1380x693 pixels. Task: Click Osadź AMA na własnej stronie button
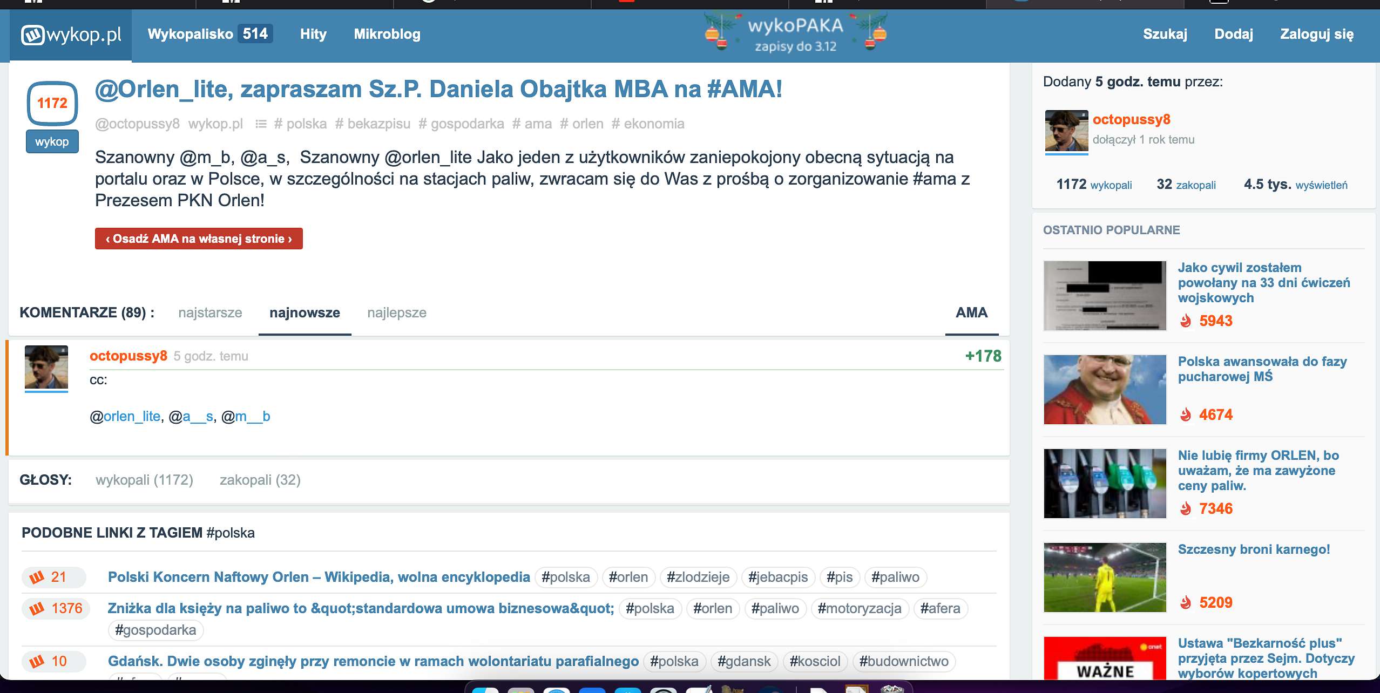coord(199,239)
